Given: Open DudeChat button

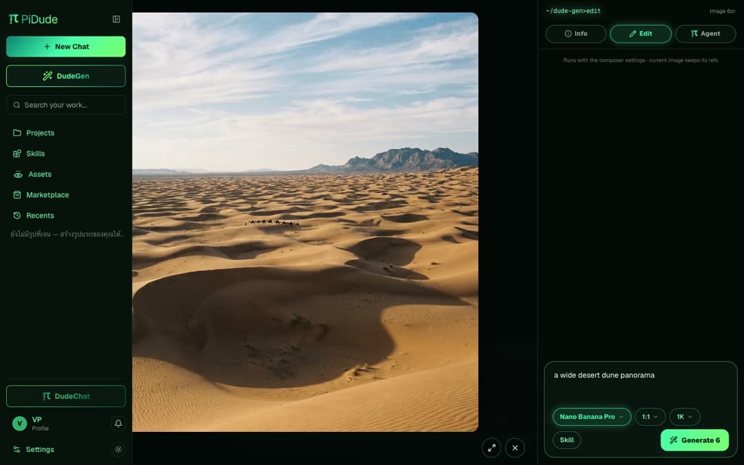Looking at the screenshot, I should (66, 396).
